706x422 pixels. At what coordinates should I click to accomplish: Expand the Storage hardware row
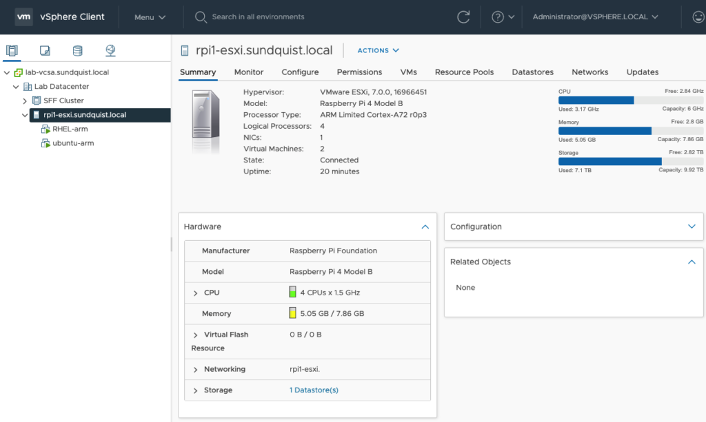click(195, 390)
